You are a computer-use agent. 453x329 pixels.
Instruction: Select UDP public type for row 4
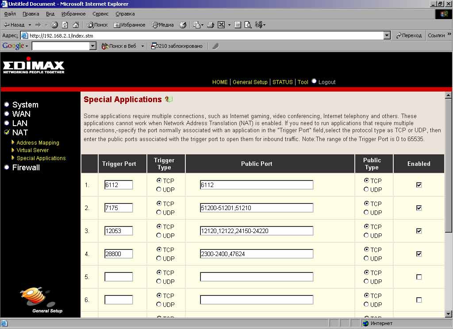(366, 258)
